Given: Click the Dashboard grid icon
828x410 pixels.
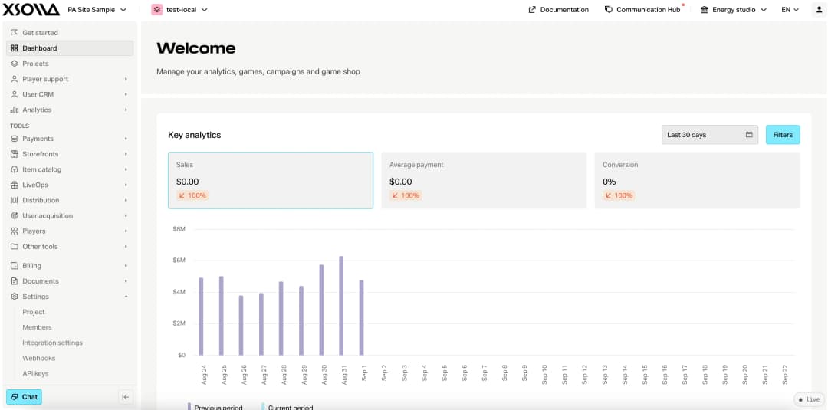Looking at the screenshot, I should pyautogui.click(x=15, y=48).
